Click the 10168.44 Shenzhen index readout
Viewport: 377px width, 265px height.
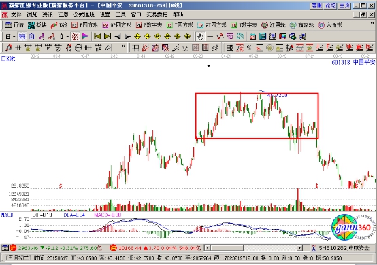coord(130,248)
